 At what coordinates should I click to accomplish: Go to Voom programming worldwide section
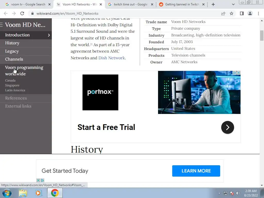[24, 71]
